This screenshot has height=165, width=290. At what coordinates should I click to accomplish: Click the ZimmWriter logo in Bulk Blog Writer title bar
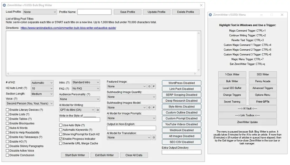4,5
